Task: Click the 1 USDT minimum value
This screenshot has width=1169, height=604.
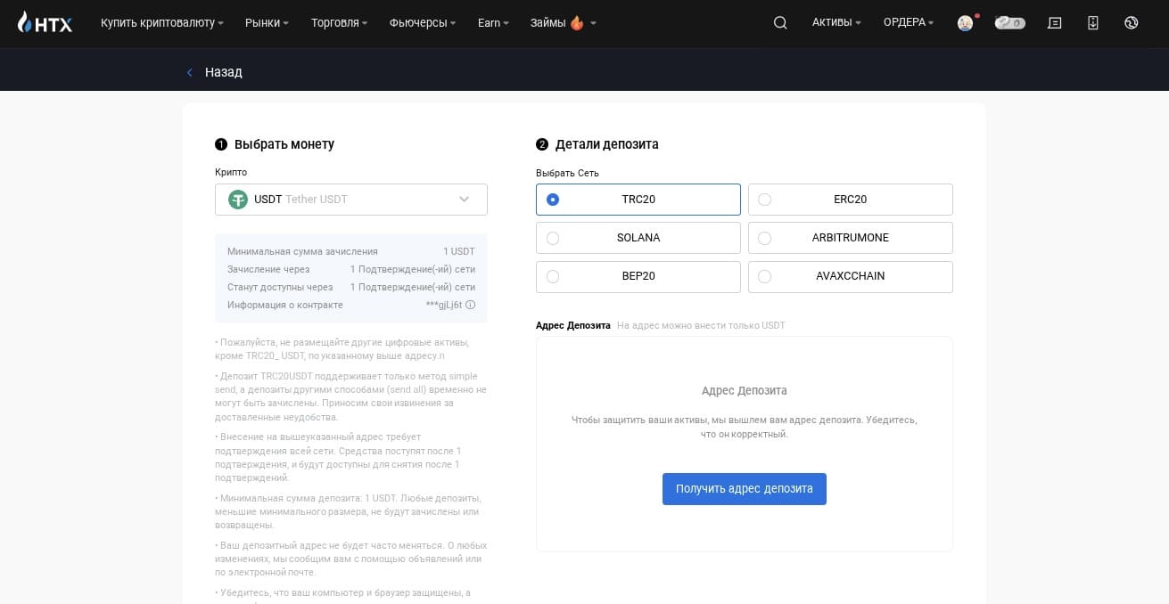Action: click(459, 251)
